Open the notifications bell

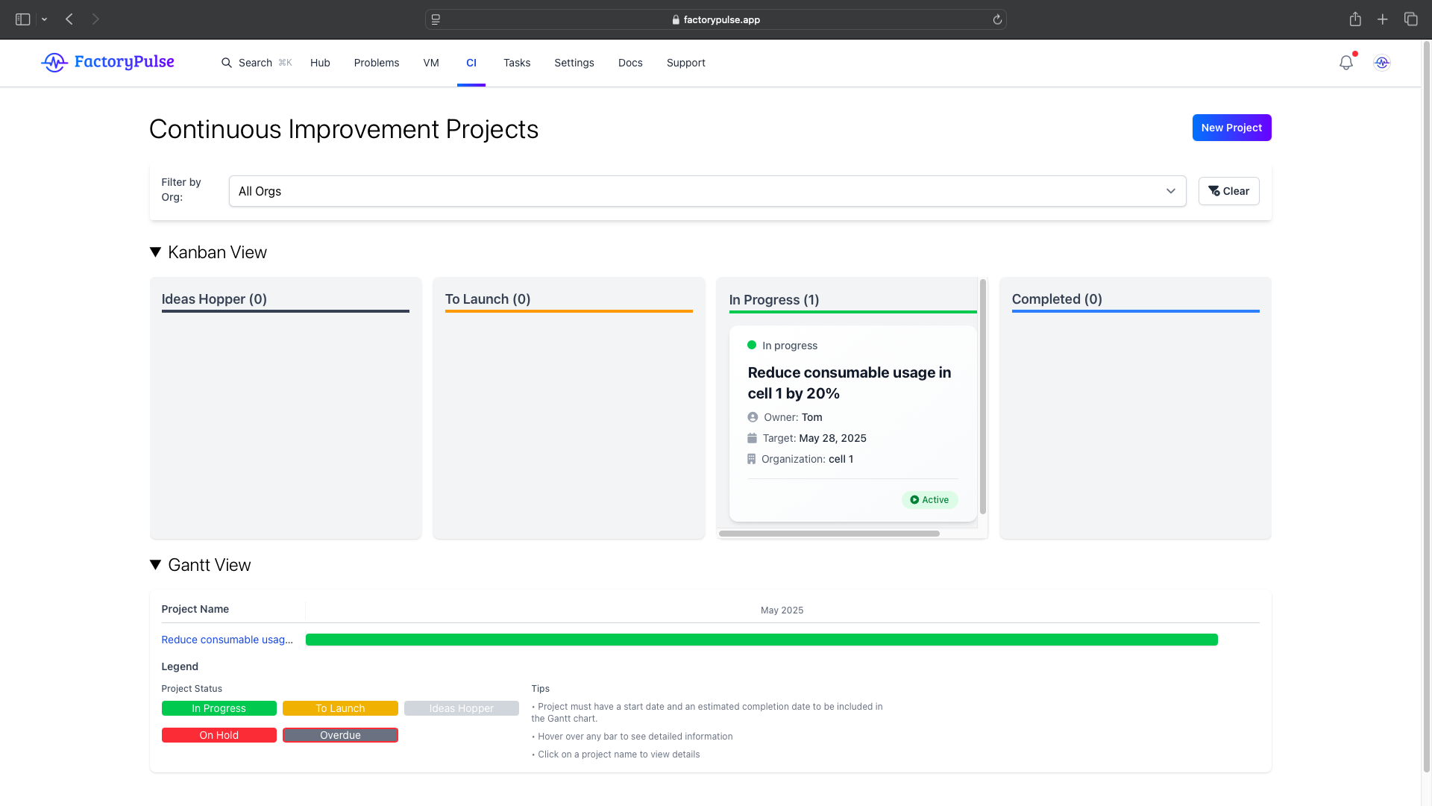click(x=1346, y=63)
